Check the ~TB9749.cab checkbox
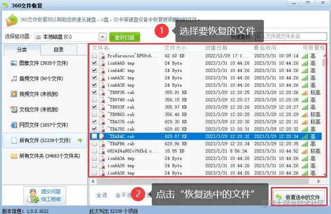The height and width of the screenshot is (214, 331). click(x=95, y=99)
